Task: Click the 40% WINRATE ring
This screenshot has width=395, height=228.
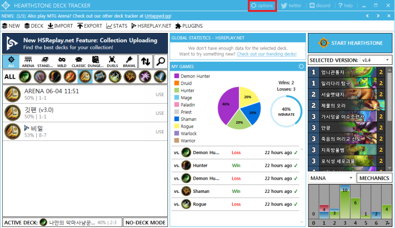Action: (x=286, y=111)
